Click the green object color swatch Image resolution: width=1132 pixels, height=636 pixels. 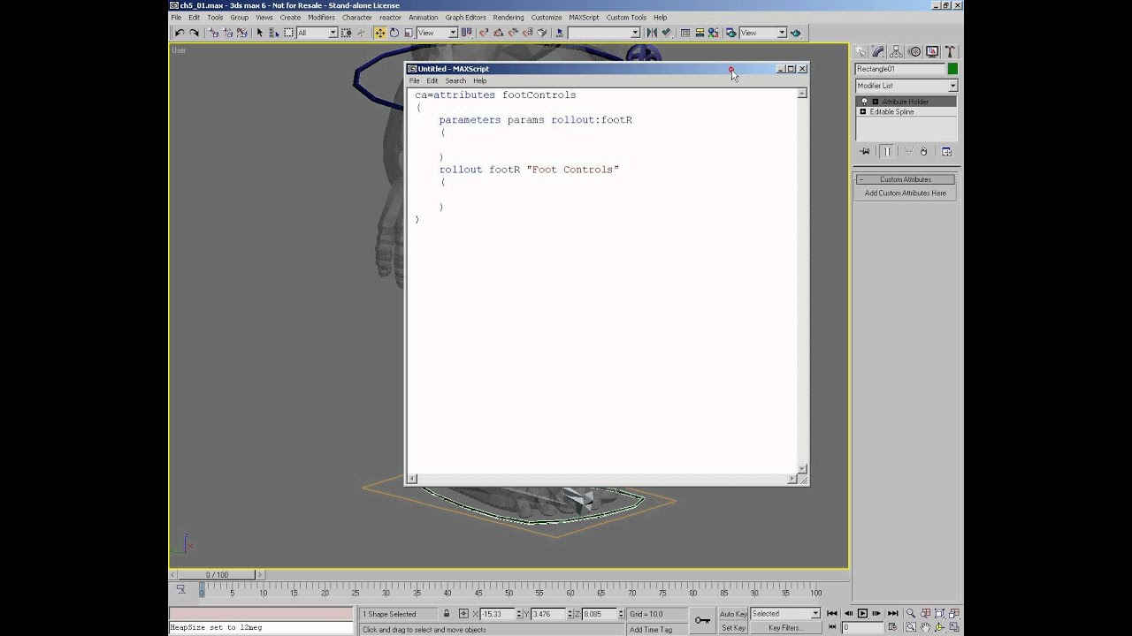(952, 69)
